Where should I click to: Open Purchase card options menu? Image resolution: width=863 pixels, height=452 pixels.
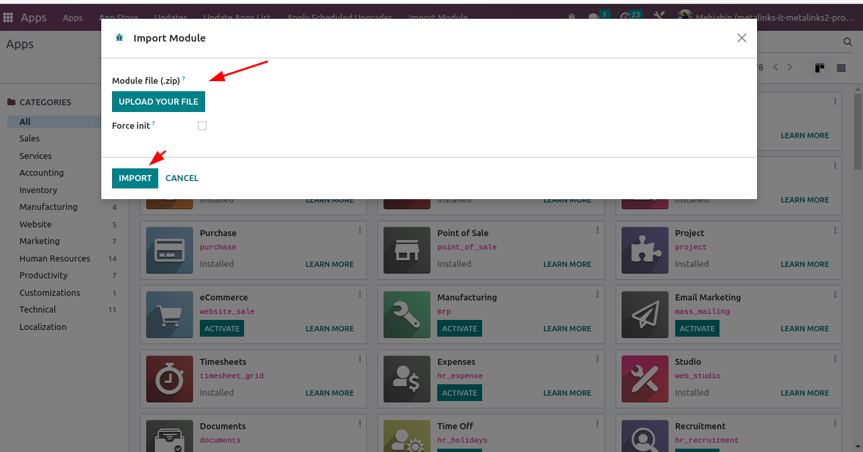click(360, 230)
